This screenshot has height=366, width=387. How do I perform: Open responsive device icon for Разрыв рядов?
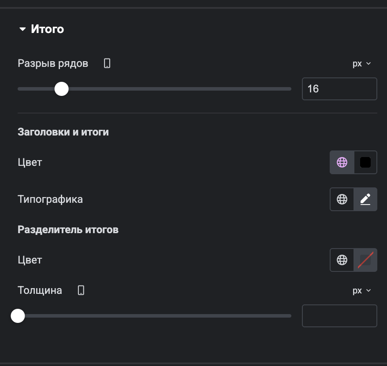coord(107,63)
